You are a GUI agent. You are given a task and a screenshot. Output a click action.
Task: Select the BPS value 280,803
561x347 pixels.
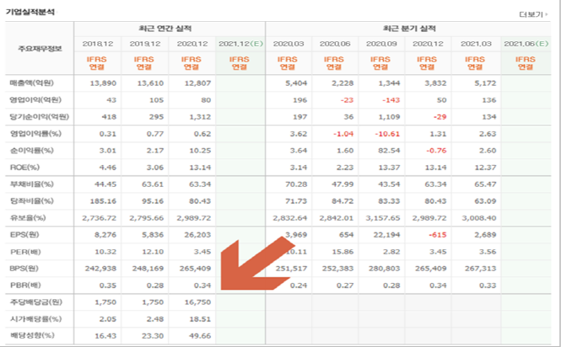[384, 269]
